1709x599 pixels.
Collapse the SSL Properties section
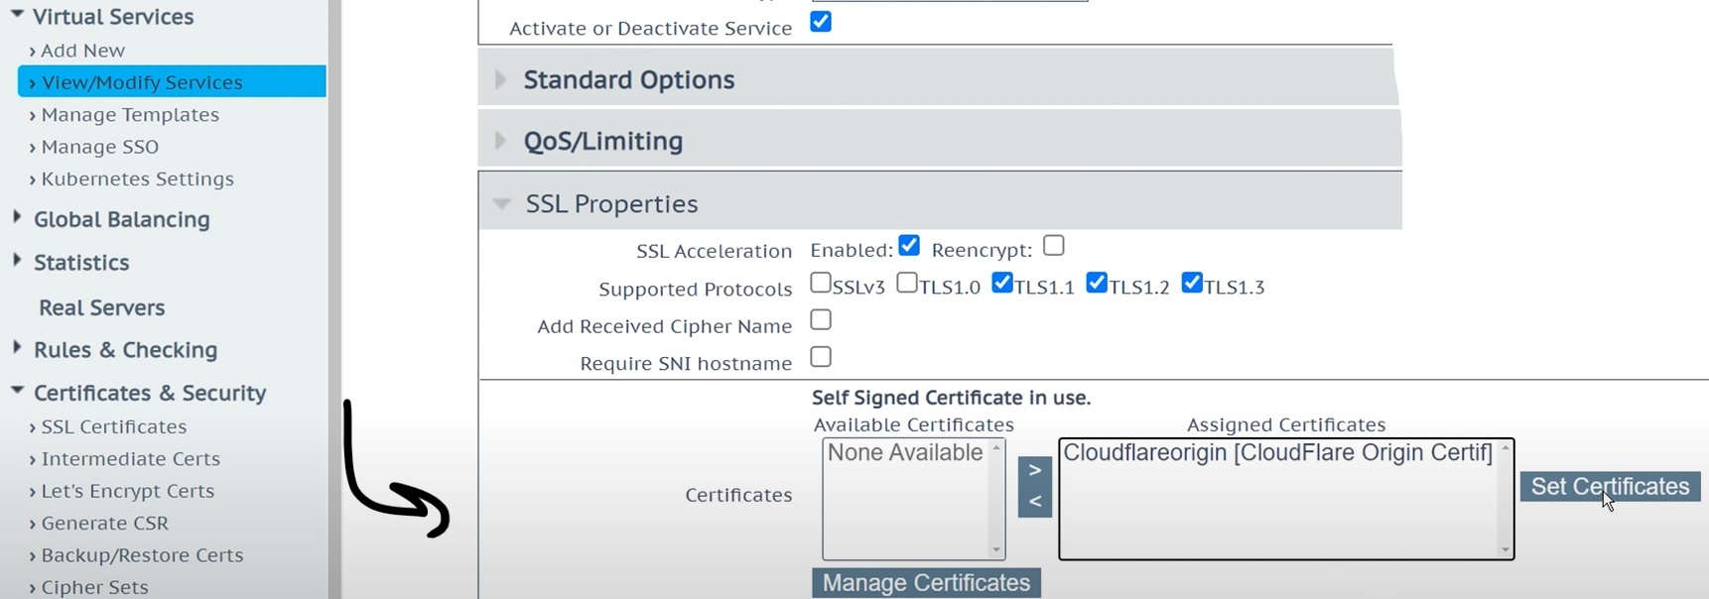[610, 203]
